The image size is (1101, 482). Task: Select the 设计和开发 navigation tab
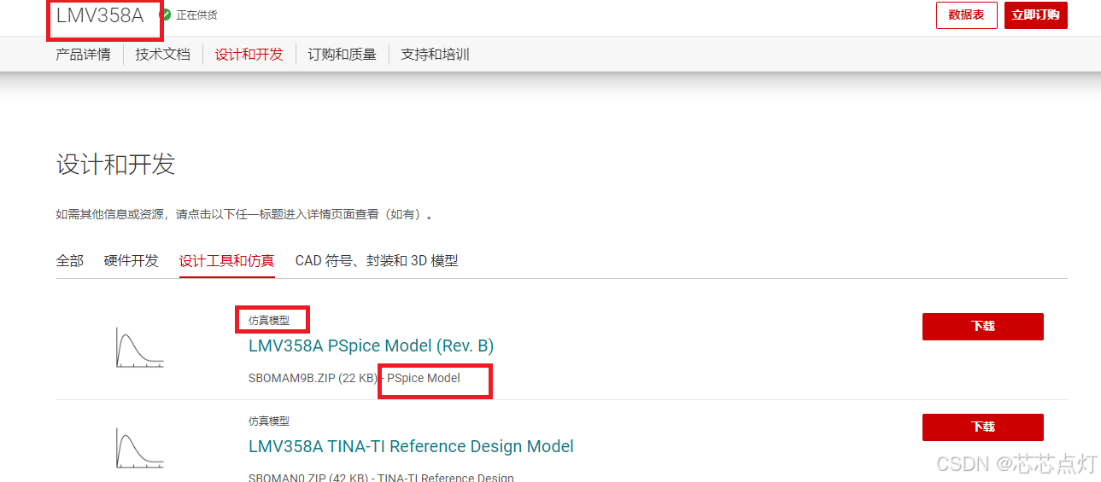pos(249,55)
